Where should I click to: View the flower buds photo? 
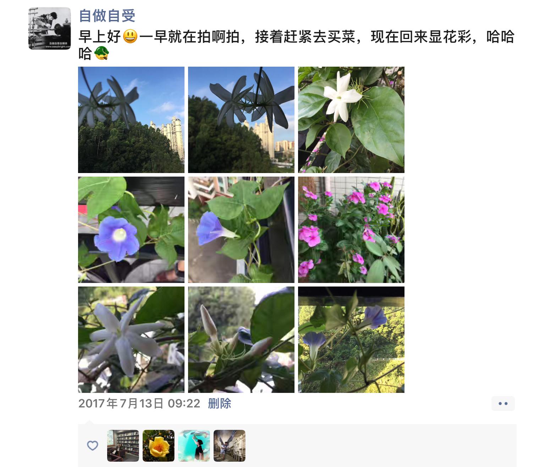coord(241,340)
